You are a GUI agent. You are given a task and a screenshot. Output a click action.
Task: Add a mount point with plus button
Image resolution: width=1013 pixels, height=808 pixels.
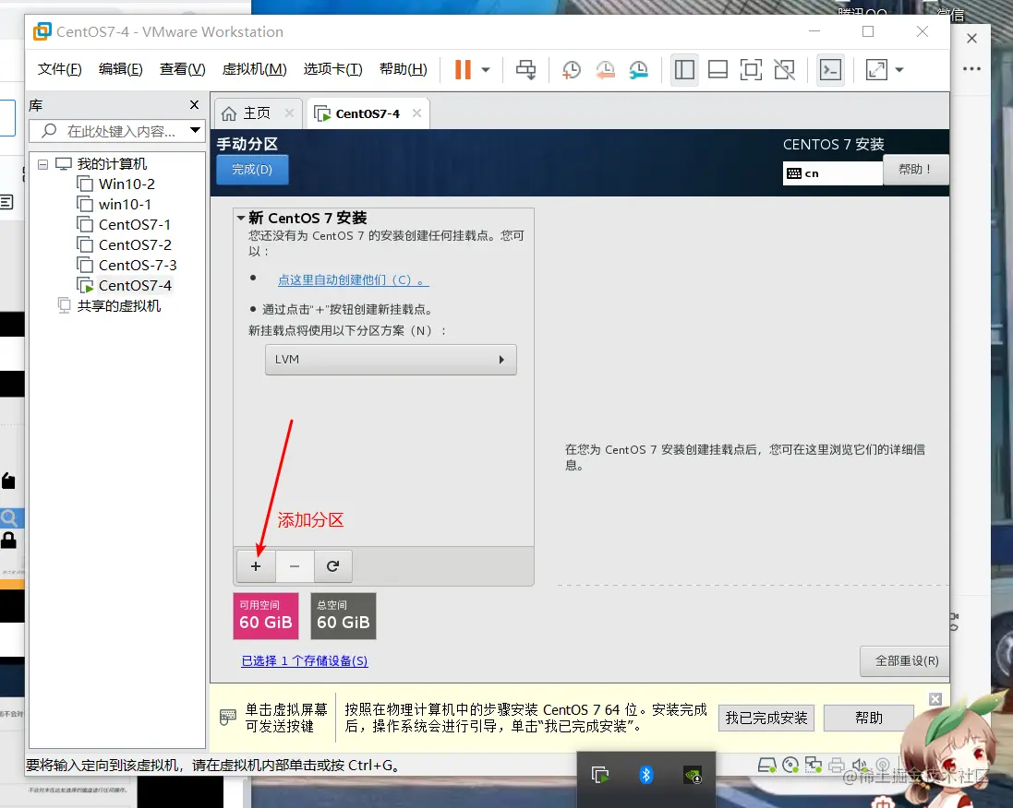[256, 566]
